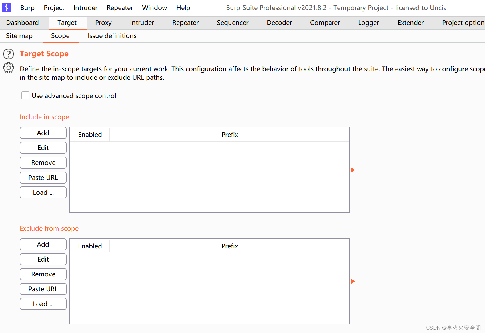The height and width of the screenshot is (333, 485).
Task: Click Add under Exclude from scope
Action: [43, 244]
